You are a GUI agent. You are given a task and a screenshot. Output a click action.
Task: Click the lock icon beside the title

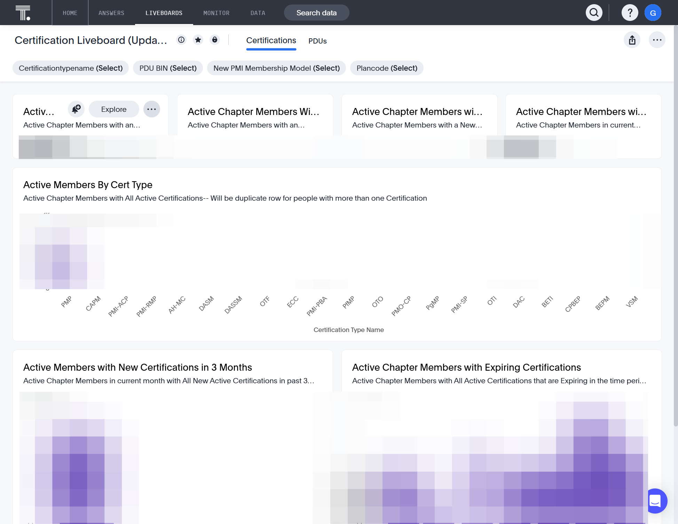coord(215,40)
